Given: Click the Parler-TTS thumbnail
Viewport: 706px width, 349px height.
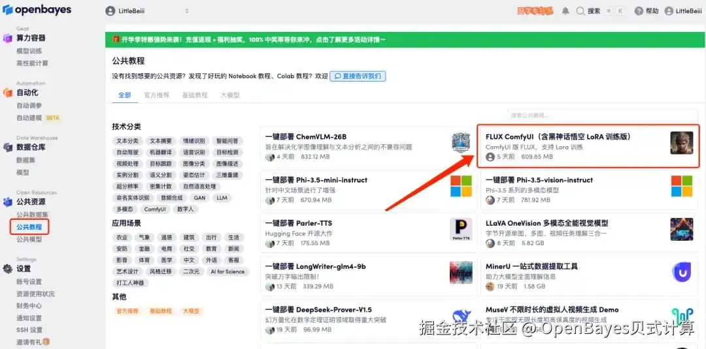Looking at the screenshot, I should tap(461, 229).
